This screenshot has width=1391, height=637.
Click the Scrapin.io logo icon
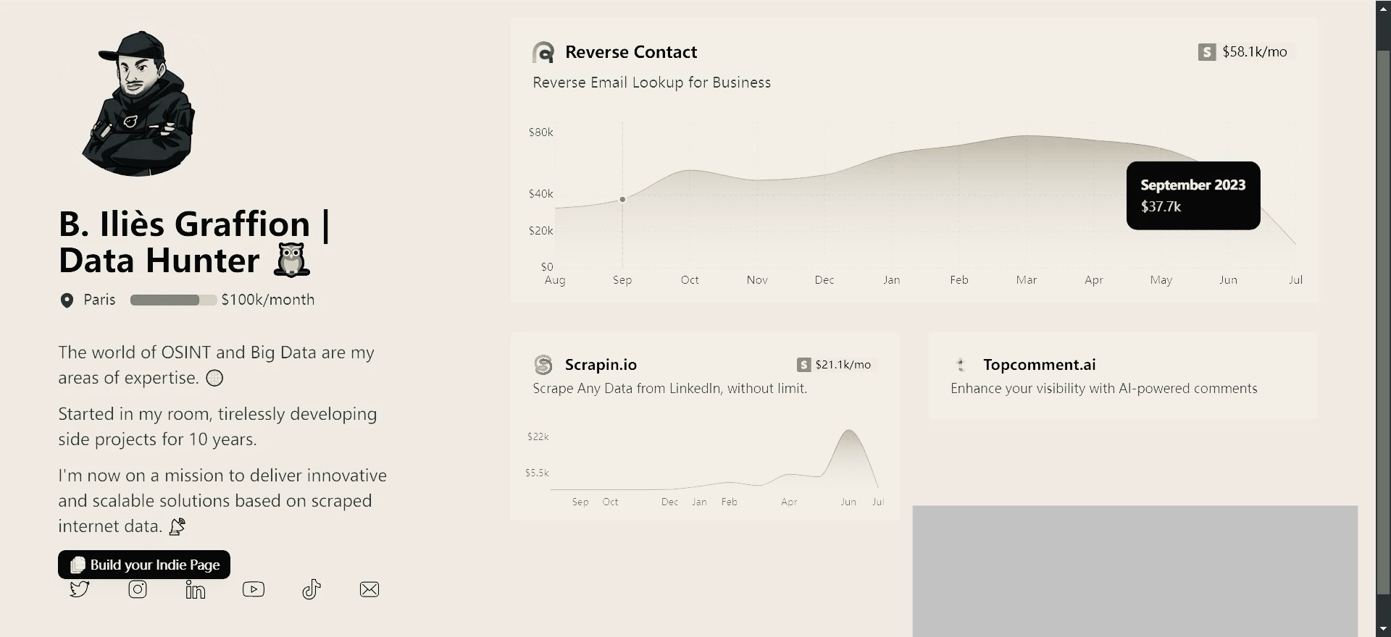point(543,365)
